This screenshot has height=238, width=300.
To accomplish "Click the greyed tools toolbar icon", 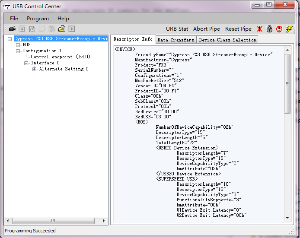I will pyautogui.click(x=52, y=29).
